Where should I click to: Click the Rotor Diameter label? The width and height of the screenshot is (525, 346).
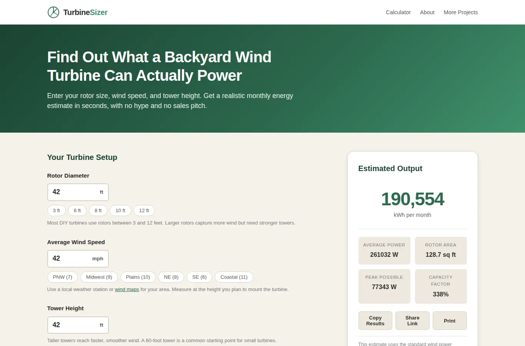(68, 176)
